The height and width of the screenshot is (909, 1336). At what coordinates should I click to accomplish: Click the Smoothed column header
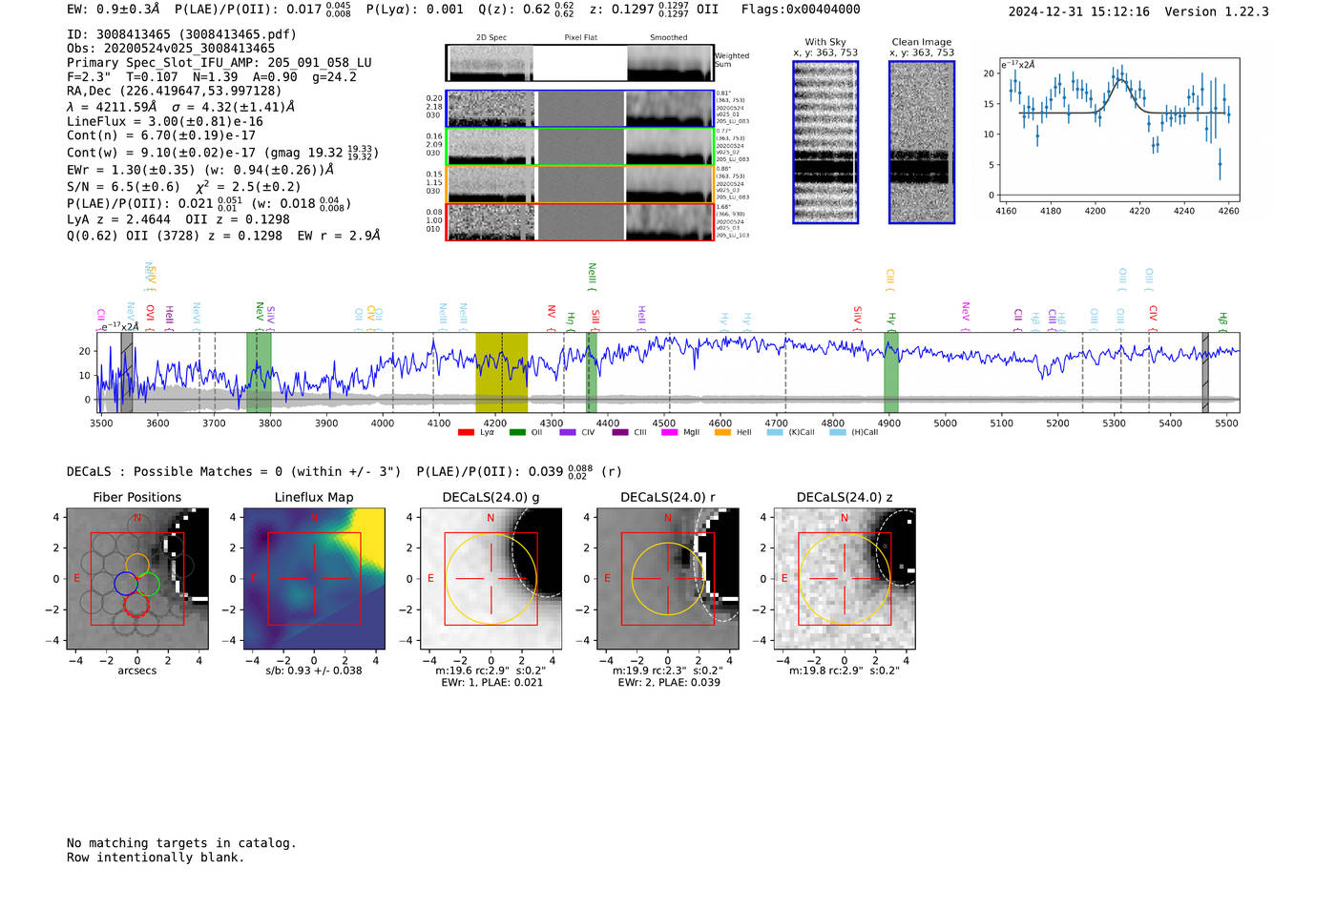(669, 38)
